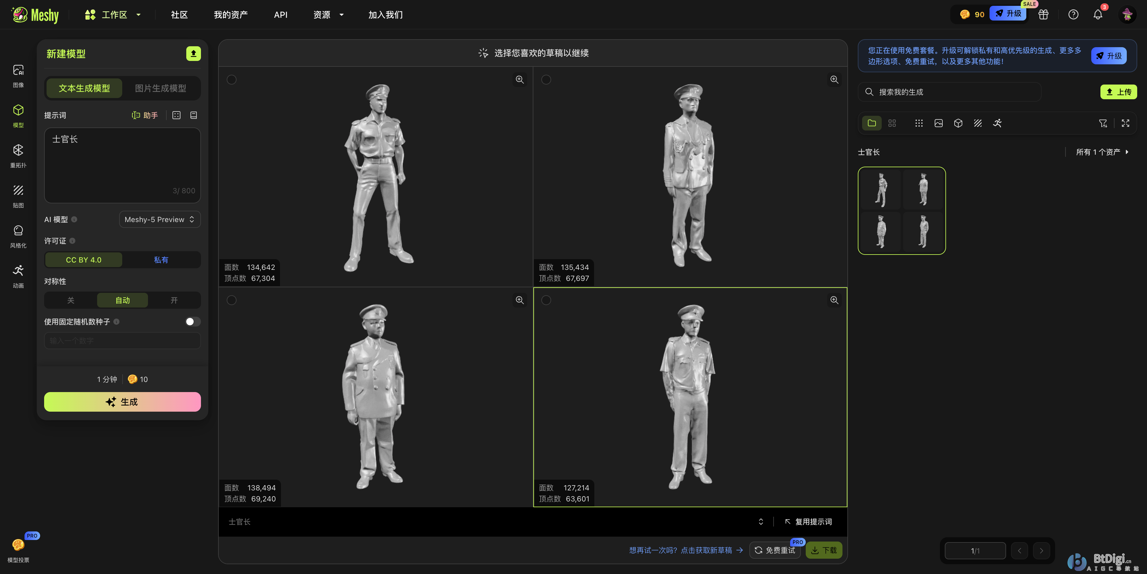Open the 风格化 (Stylize) sidebar tool
1147x574 pixels.
pos(18,236)
